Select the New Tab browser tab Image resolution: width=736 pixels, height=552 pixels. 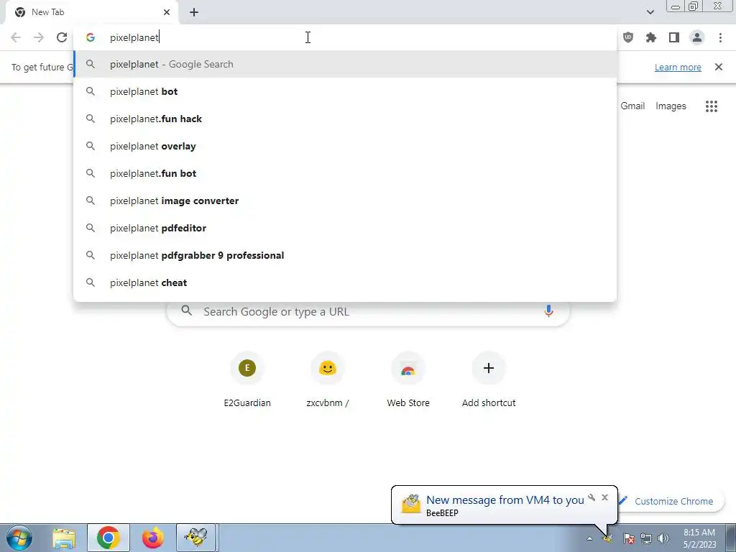(x=91, y=12)
